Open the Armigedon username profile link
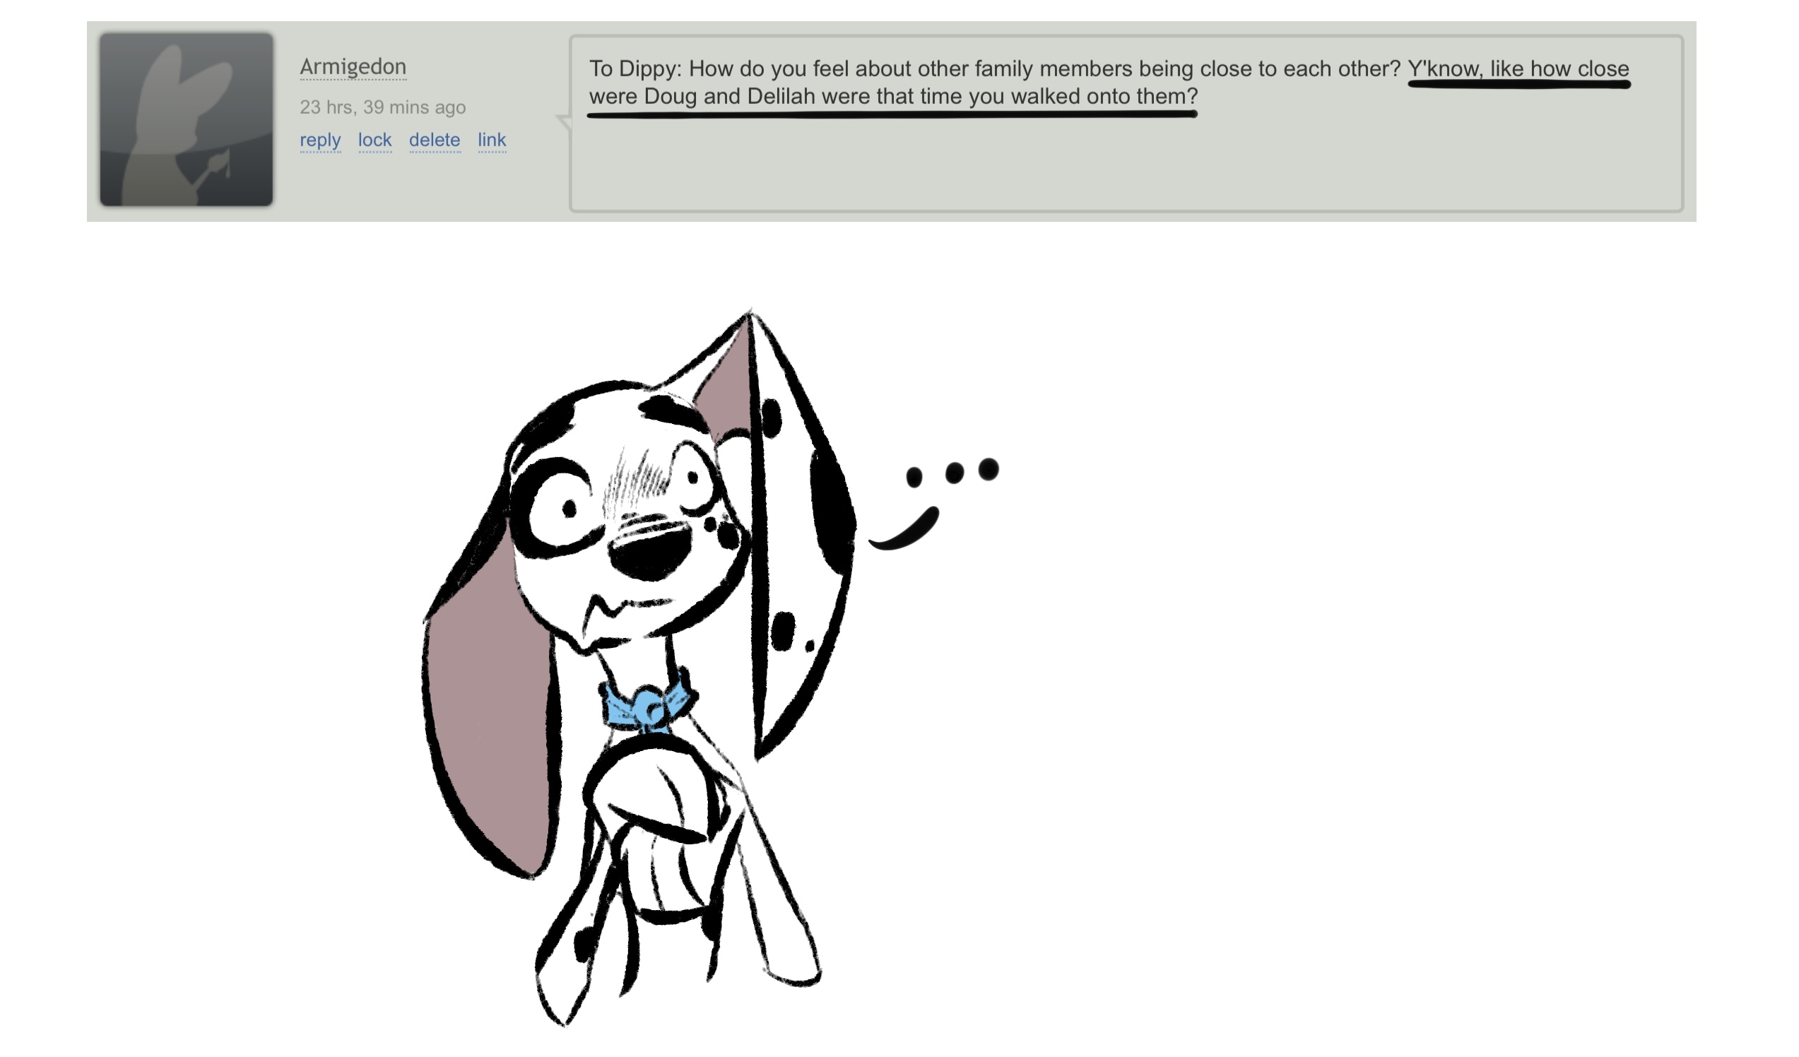The image size is (1799, 1057). (353, 66)
